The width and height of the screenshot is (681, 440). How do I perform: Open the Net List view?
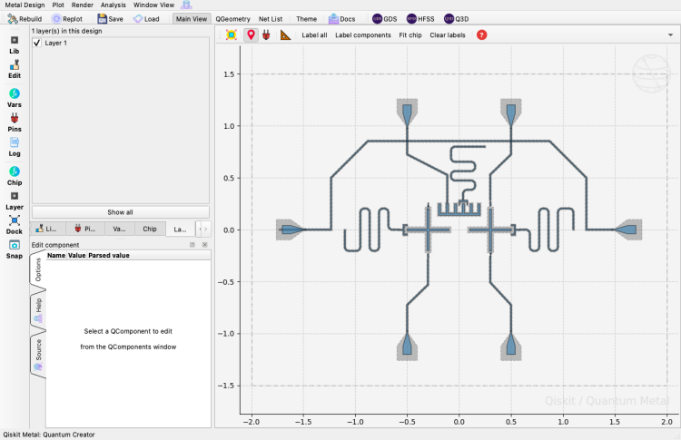271,19
